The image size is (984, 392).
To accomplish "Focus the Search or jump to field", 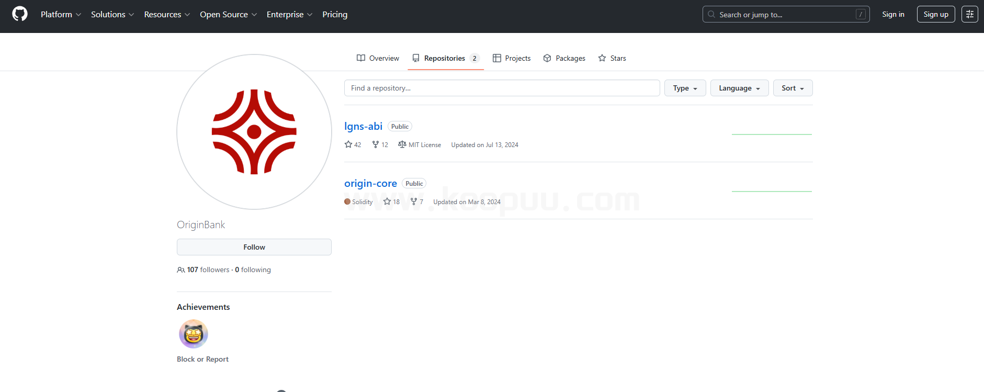I will pyautogui.click(x=786, y=14).
